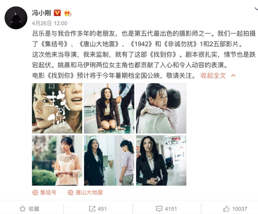The height and width of the screenshot is (214, 258).
Task: Open the 4月26日 12:00 timestamp link
Action: (50, 23)
